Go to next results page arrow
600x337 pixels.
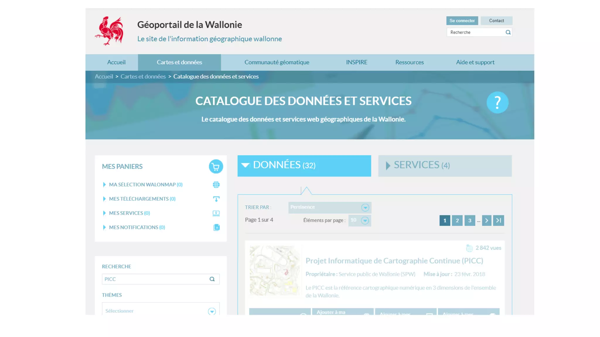(x=486, y=221)
